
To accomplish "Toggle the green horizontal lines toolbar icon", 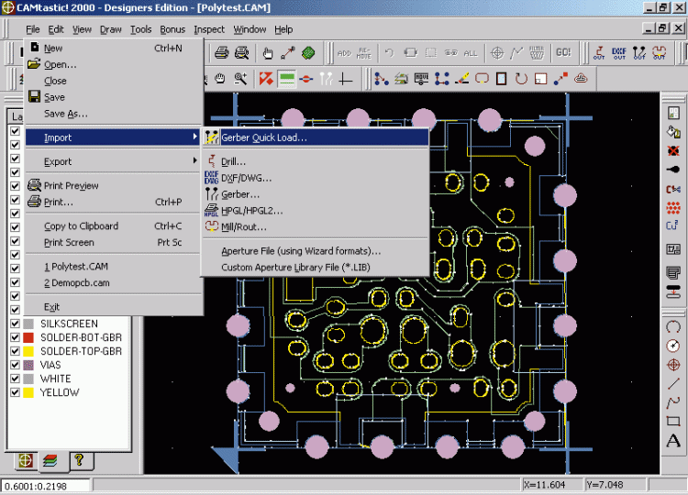I will point(286,79).
